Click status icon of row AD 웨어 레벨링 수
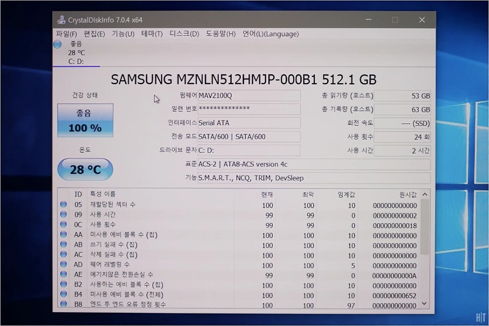This screenshot has width=489, height=326. click(x=64, y=264)
